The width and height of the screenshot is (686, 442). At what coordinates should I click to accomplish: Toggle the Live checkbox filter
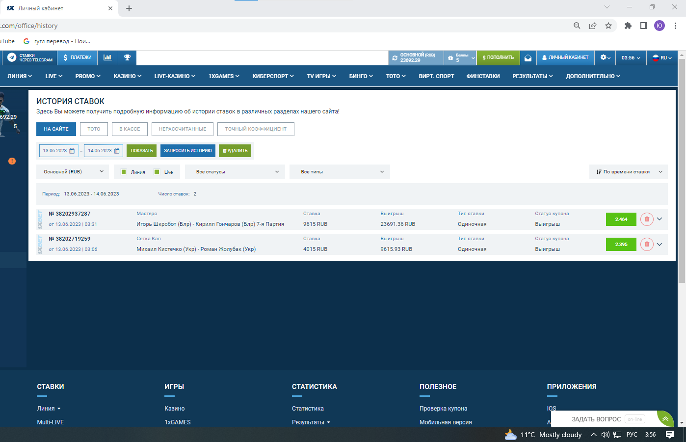coord(157,172)
